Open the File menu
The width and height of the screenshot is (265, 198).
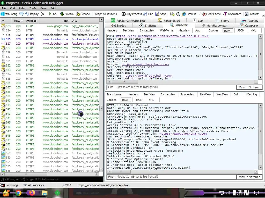click(x=4, y=8)
